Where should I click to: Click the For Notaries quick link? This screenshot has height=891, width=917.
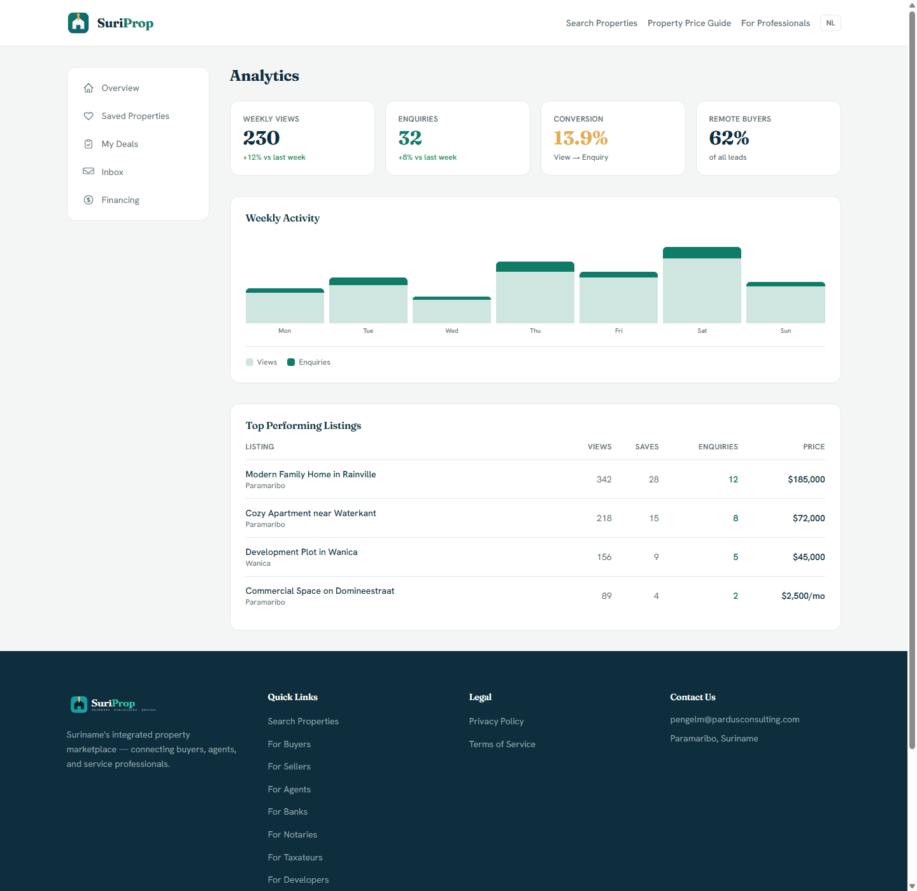pos(292,834)
